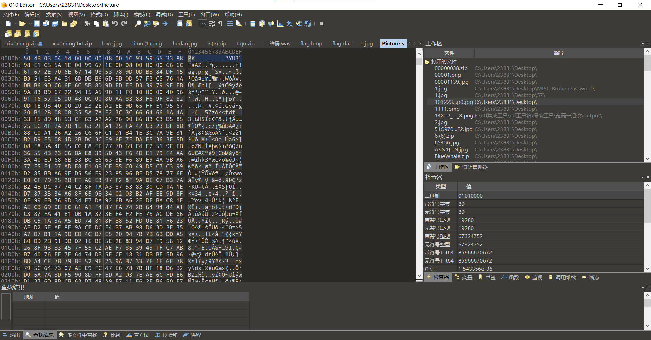Click the last template icon in second toolbar row
651x340 pixels.
point(36,33)
